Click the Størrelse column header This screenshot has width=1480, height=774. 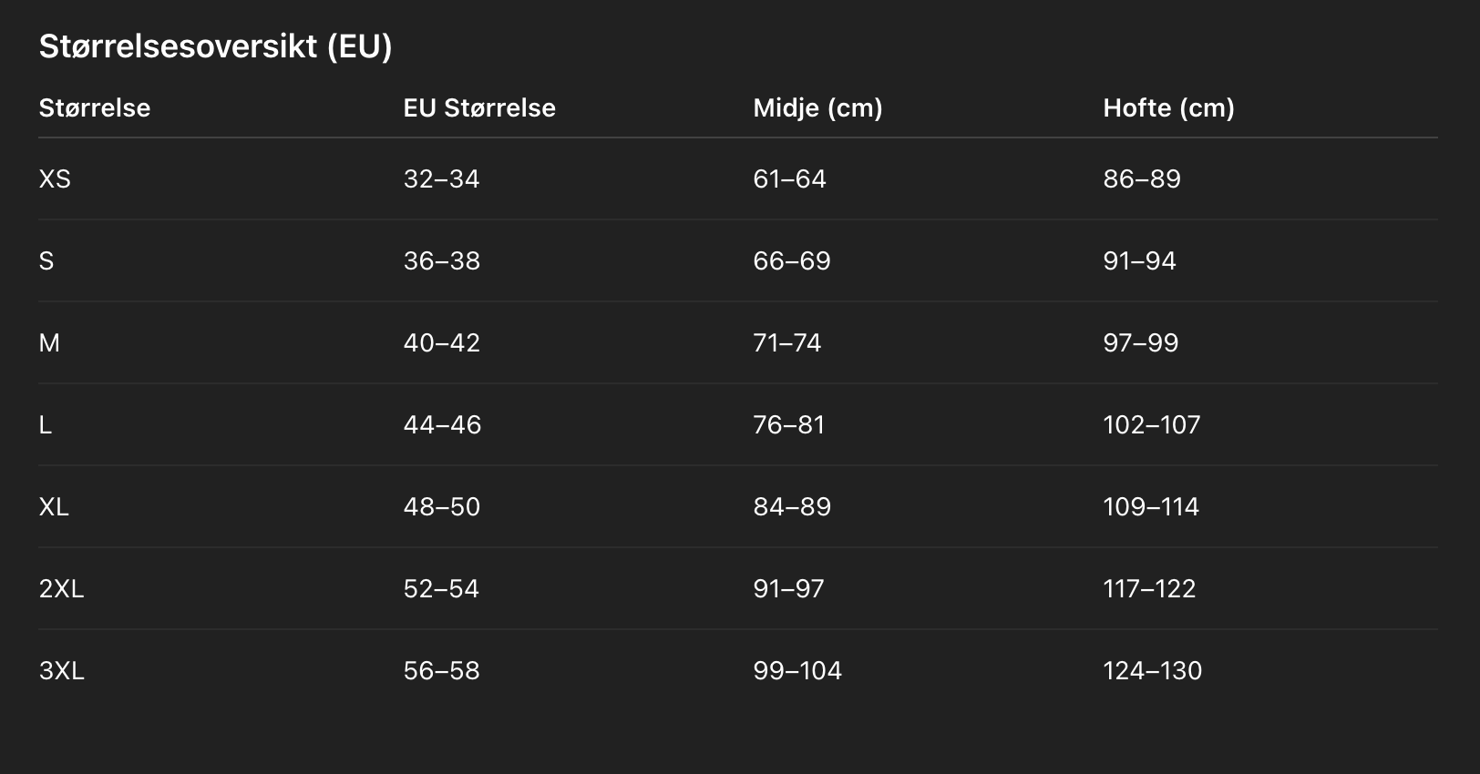[x=95, y=108]
